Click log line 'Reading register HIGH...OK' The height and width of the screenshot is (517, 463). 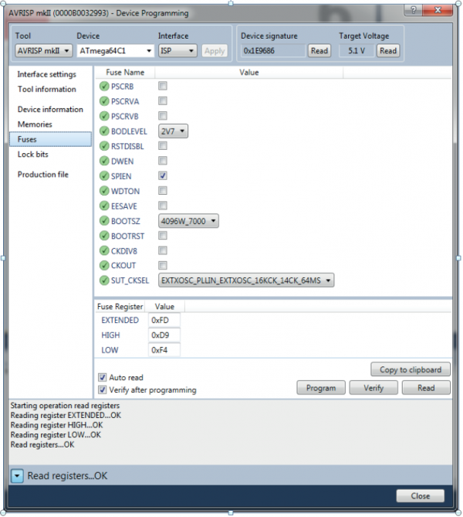point(56,425)
